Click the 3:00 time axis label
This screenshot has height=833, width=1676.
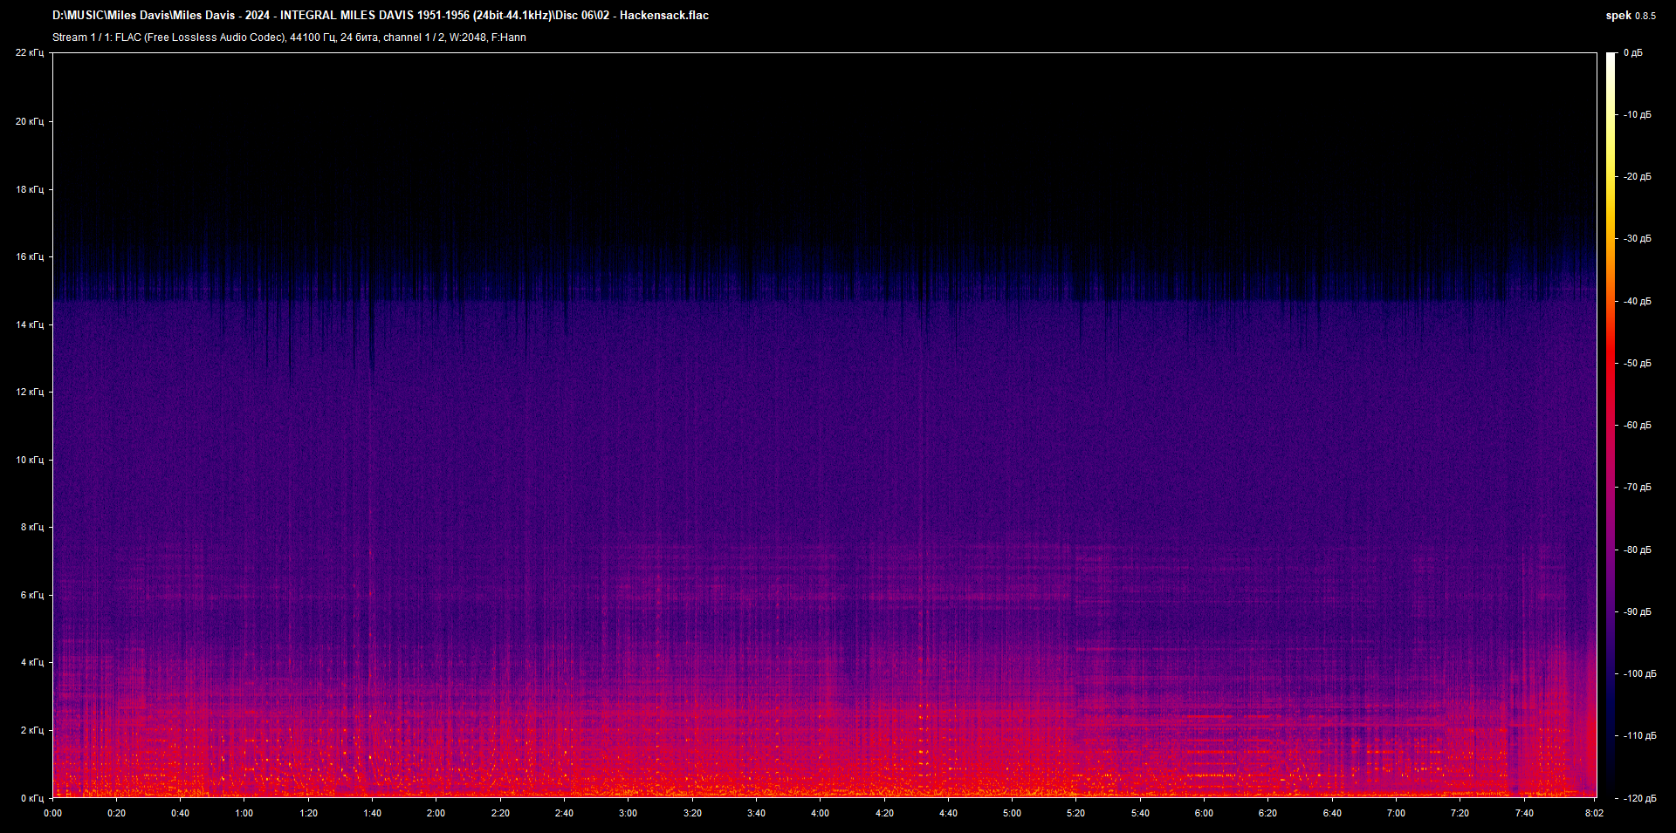coord(628,813)
